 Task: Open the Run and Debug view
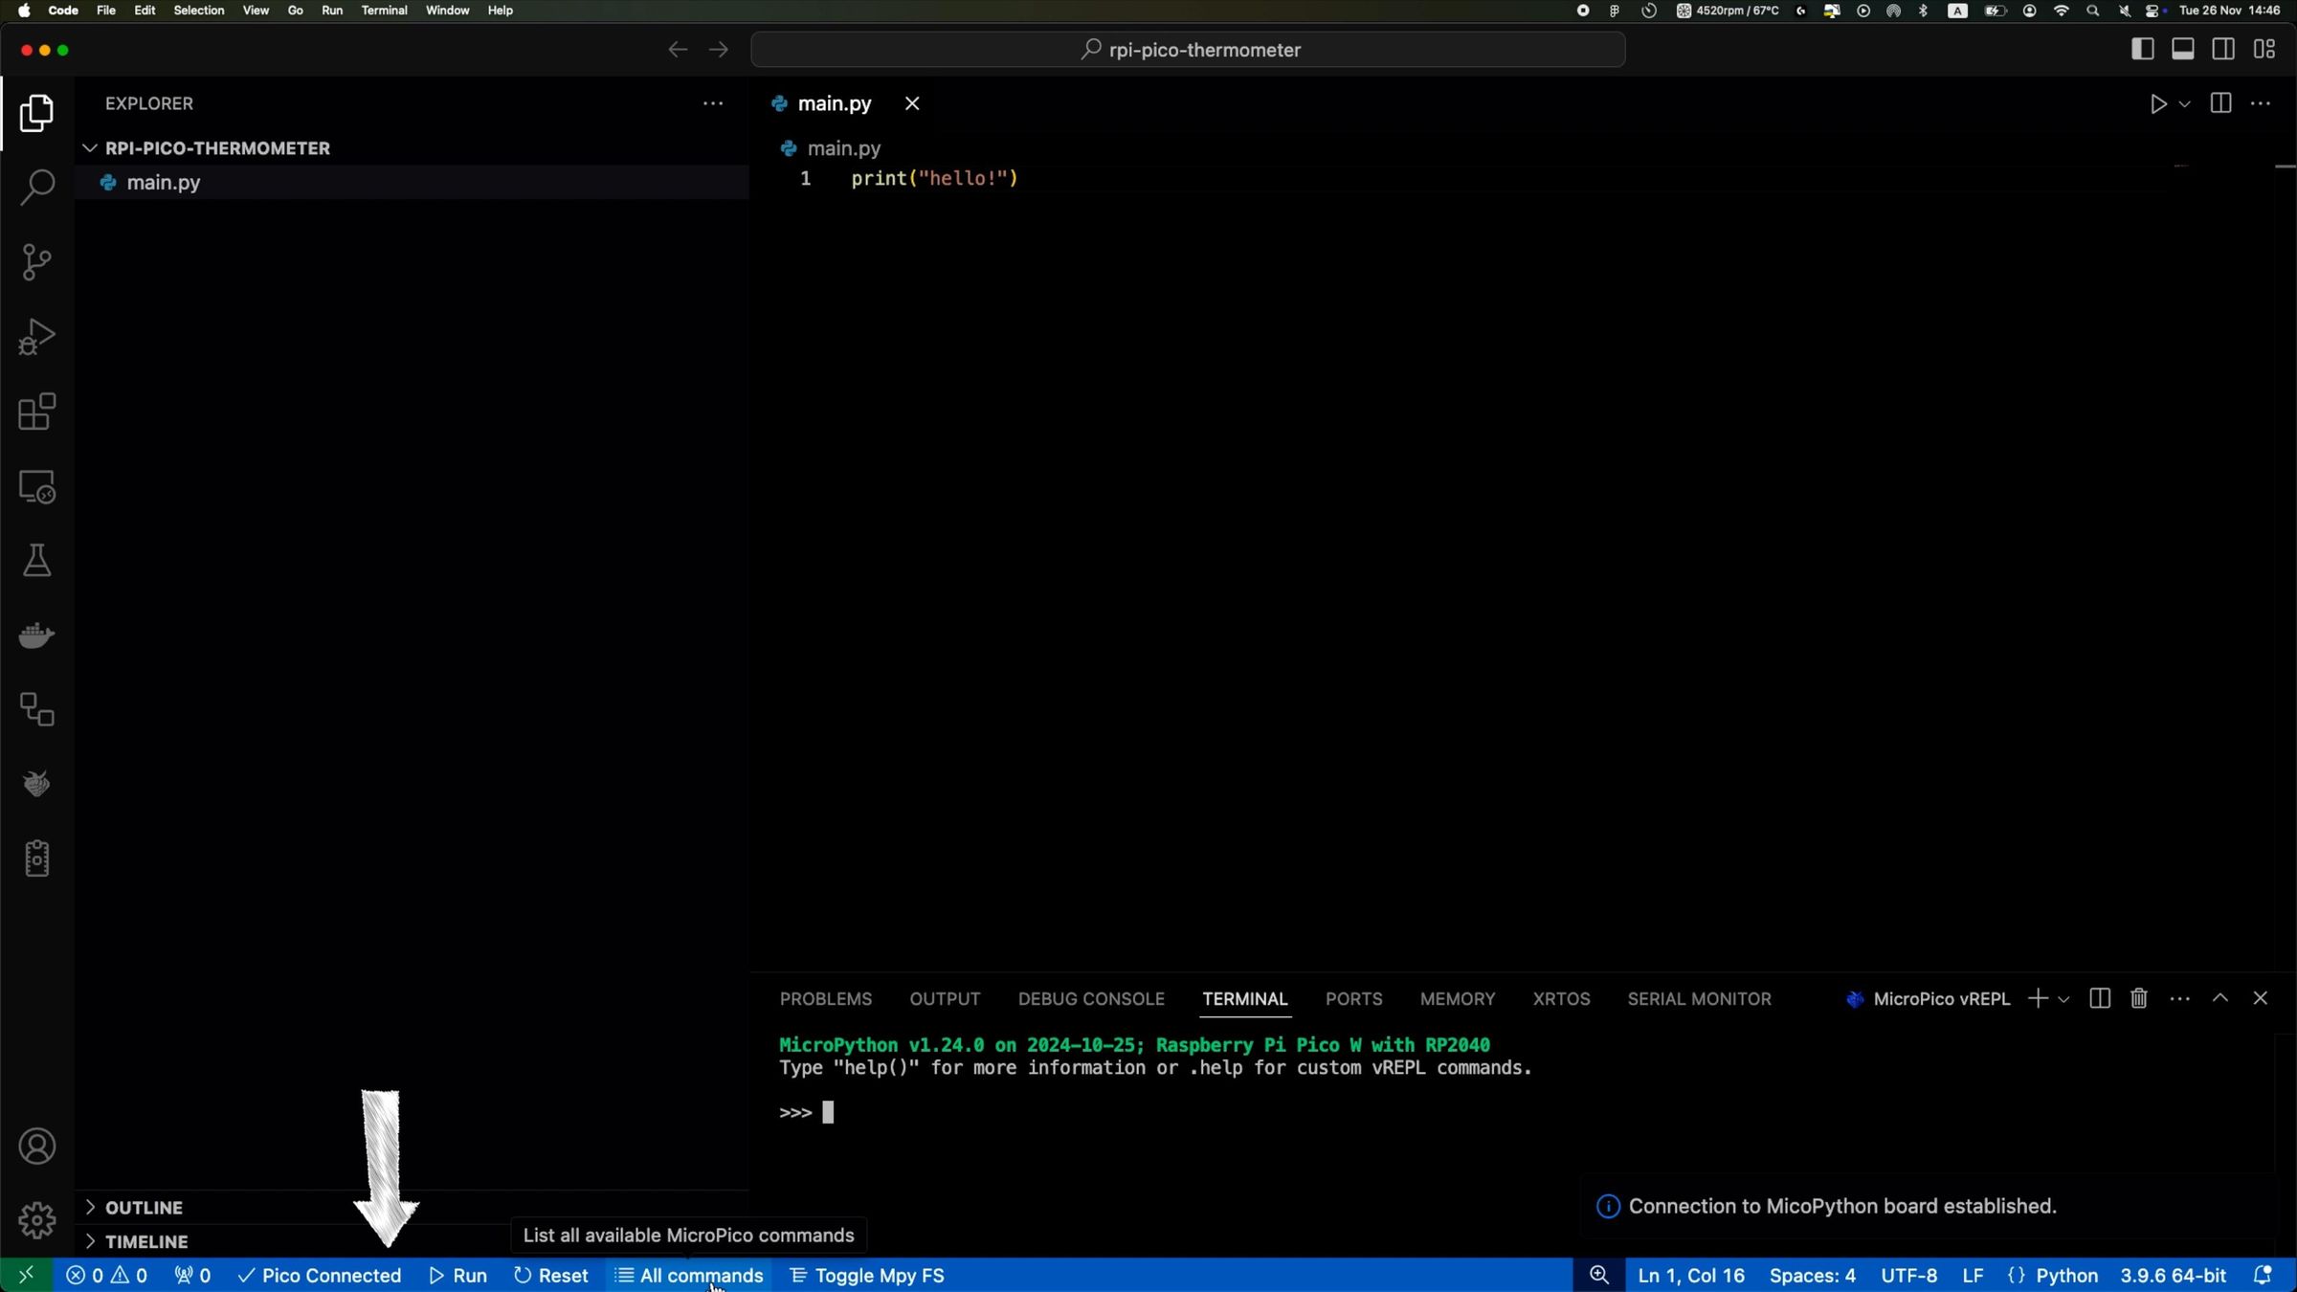click(x=36, y=337)
